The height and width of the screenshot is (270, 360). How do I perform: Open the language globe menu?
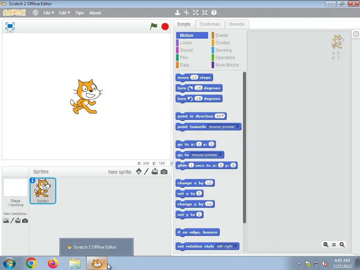click(x=36, y=13)
